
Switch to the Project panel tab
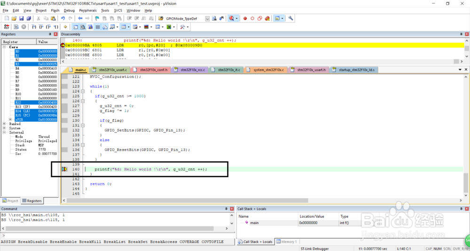pyautogui.click(x=10, y=201)
